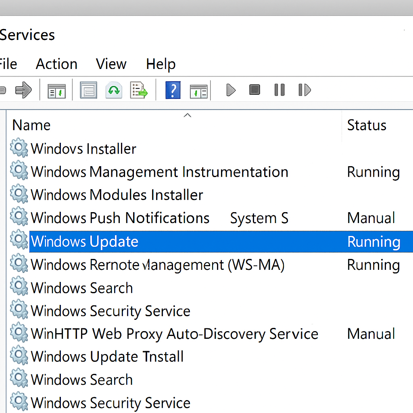Click the Export List toolbar icon
Image resolution: width=413 pixels, height=413 pixels.
139,90
